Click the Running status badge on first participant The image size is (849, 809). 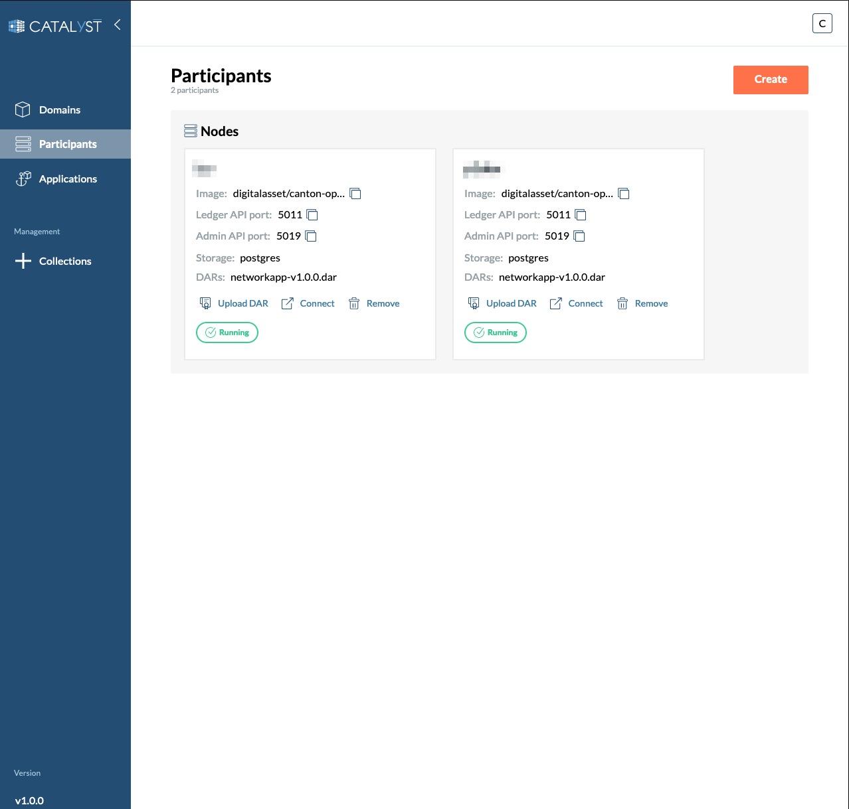[x=227, y=332]
